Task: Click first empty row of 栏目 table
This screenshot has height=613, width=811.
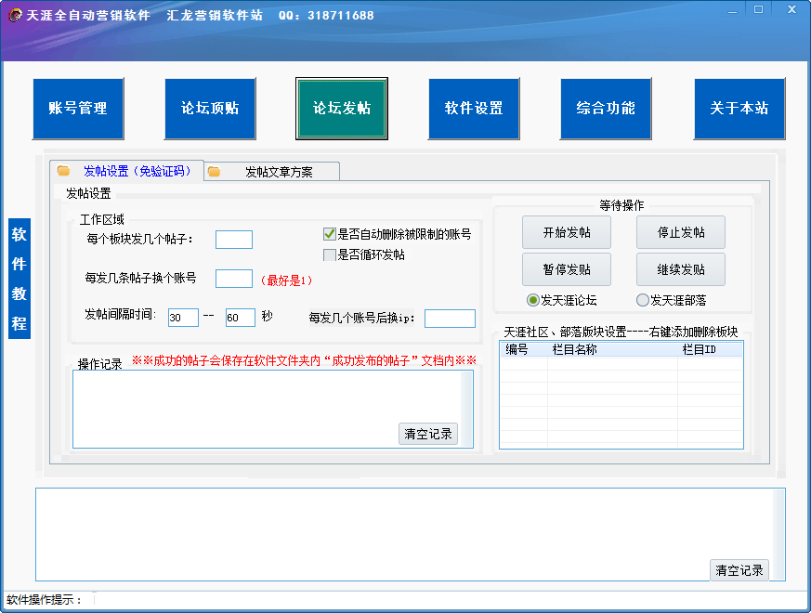Action: 621,364
